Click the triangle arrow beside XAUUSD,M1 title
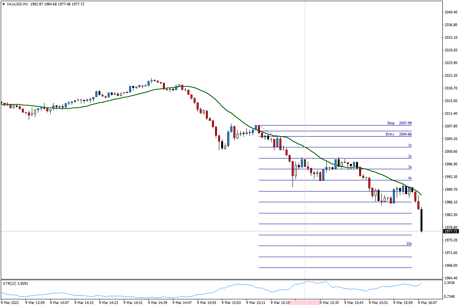Screen dimensions: 460x307 [x=3, y=4]
